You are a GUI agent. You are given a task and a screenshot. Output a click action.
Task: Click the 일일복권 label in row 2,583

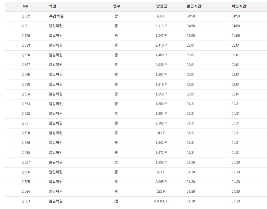(55, 201)
